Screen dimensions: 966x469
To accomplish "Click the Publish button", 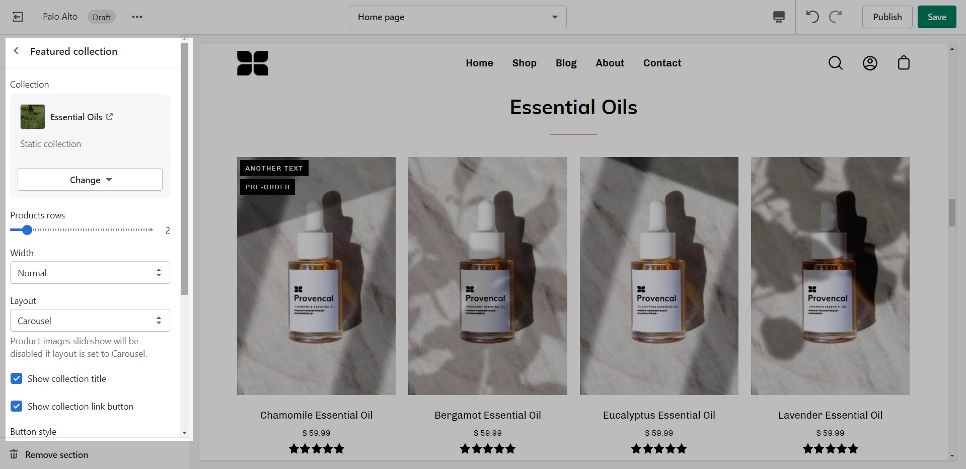I will (x=887, y=17).
